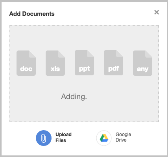This screenshot has width=168, height=157.
Task: Click the xls file type icon
Action: [x=55, y=63]
